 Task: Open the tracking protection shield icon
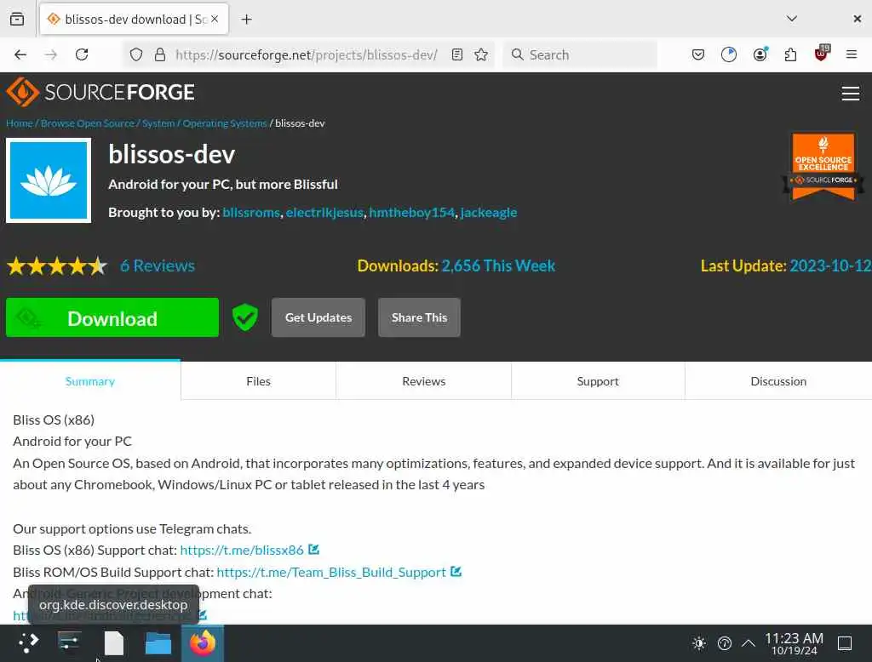point(136,54)
